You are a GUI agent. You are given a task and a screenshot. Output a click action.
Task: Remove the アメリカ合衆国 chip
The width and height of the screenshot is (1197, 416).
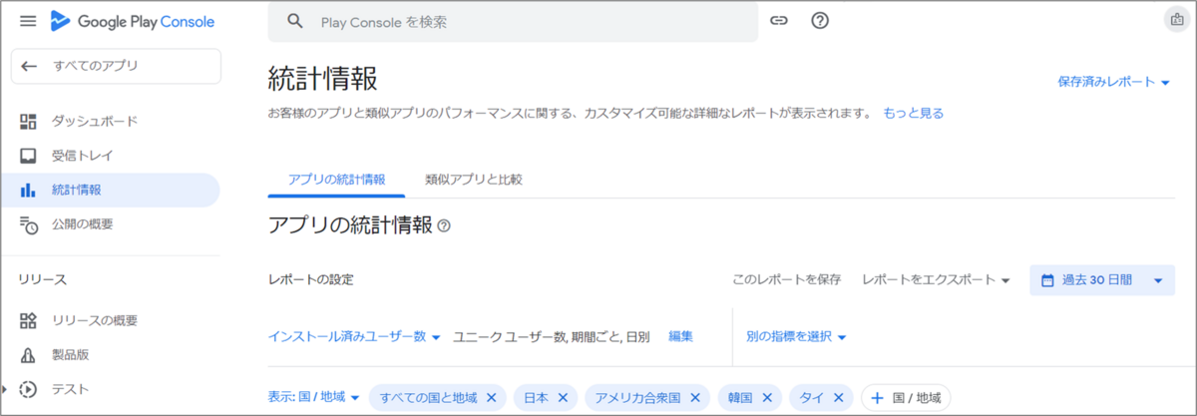point(694,397)
